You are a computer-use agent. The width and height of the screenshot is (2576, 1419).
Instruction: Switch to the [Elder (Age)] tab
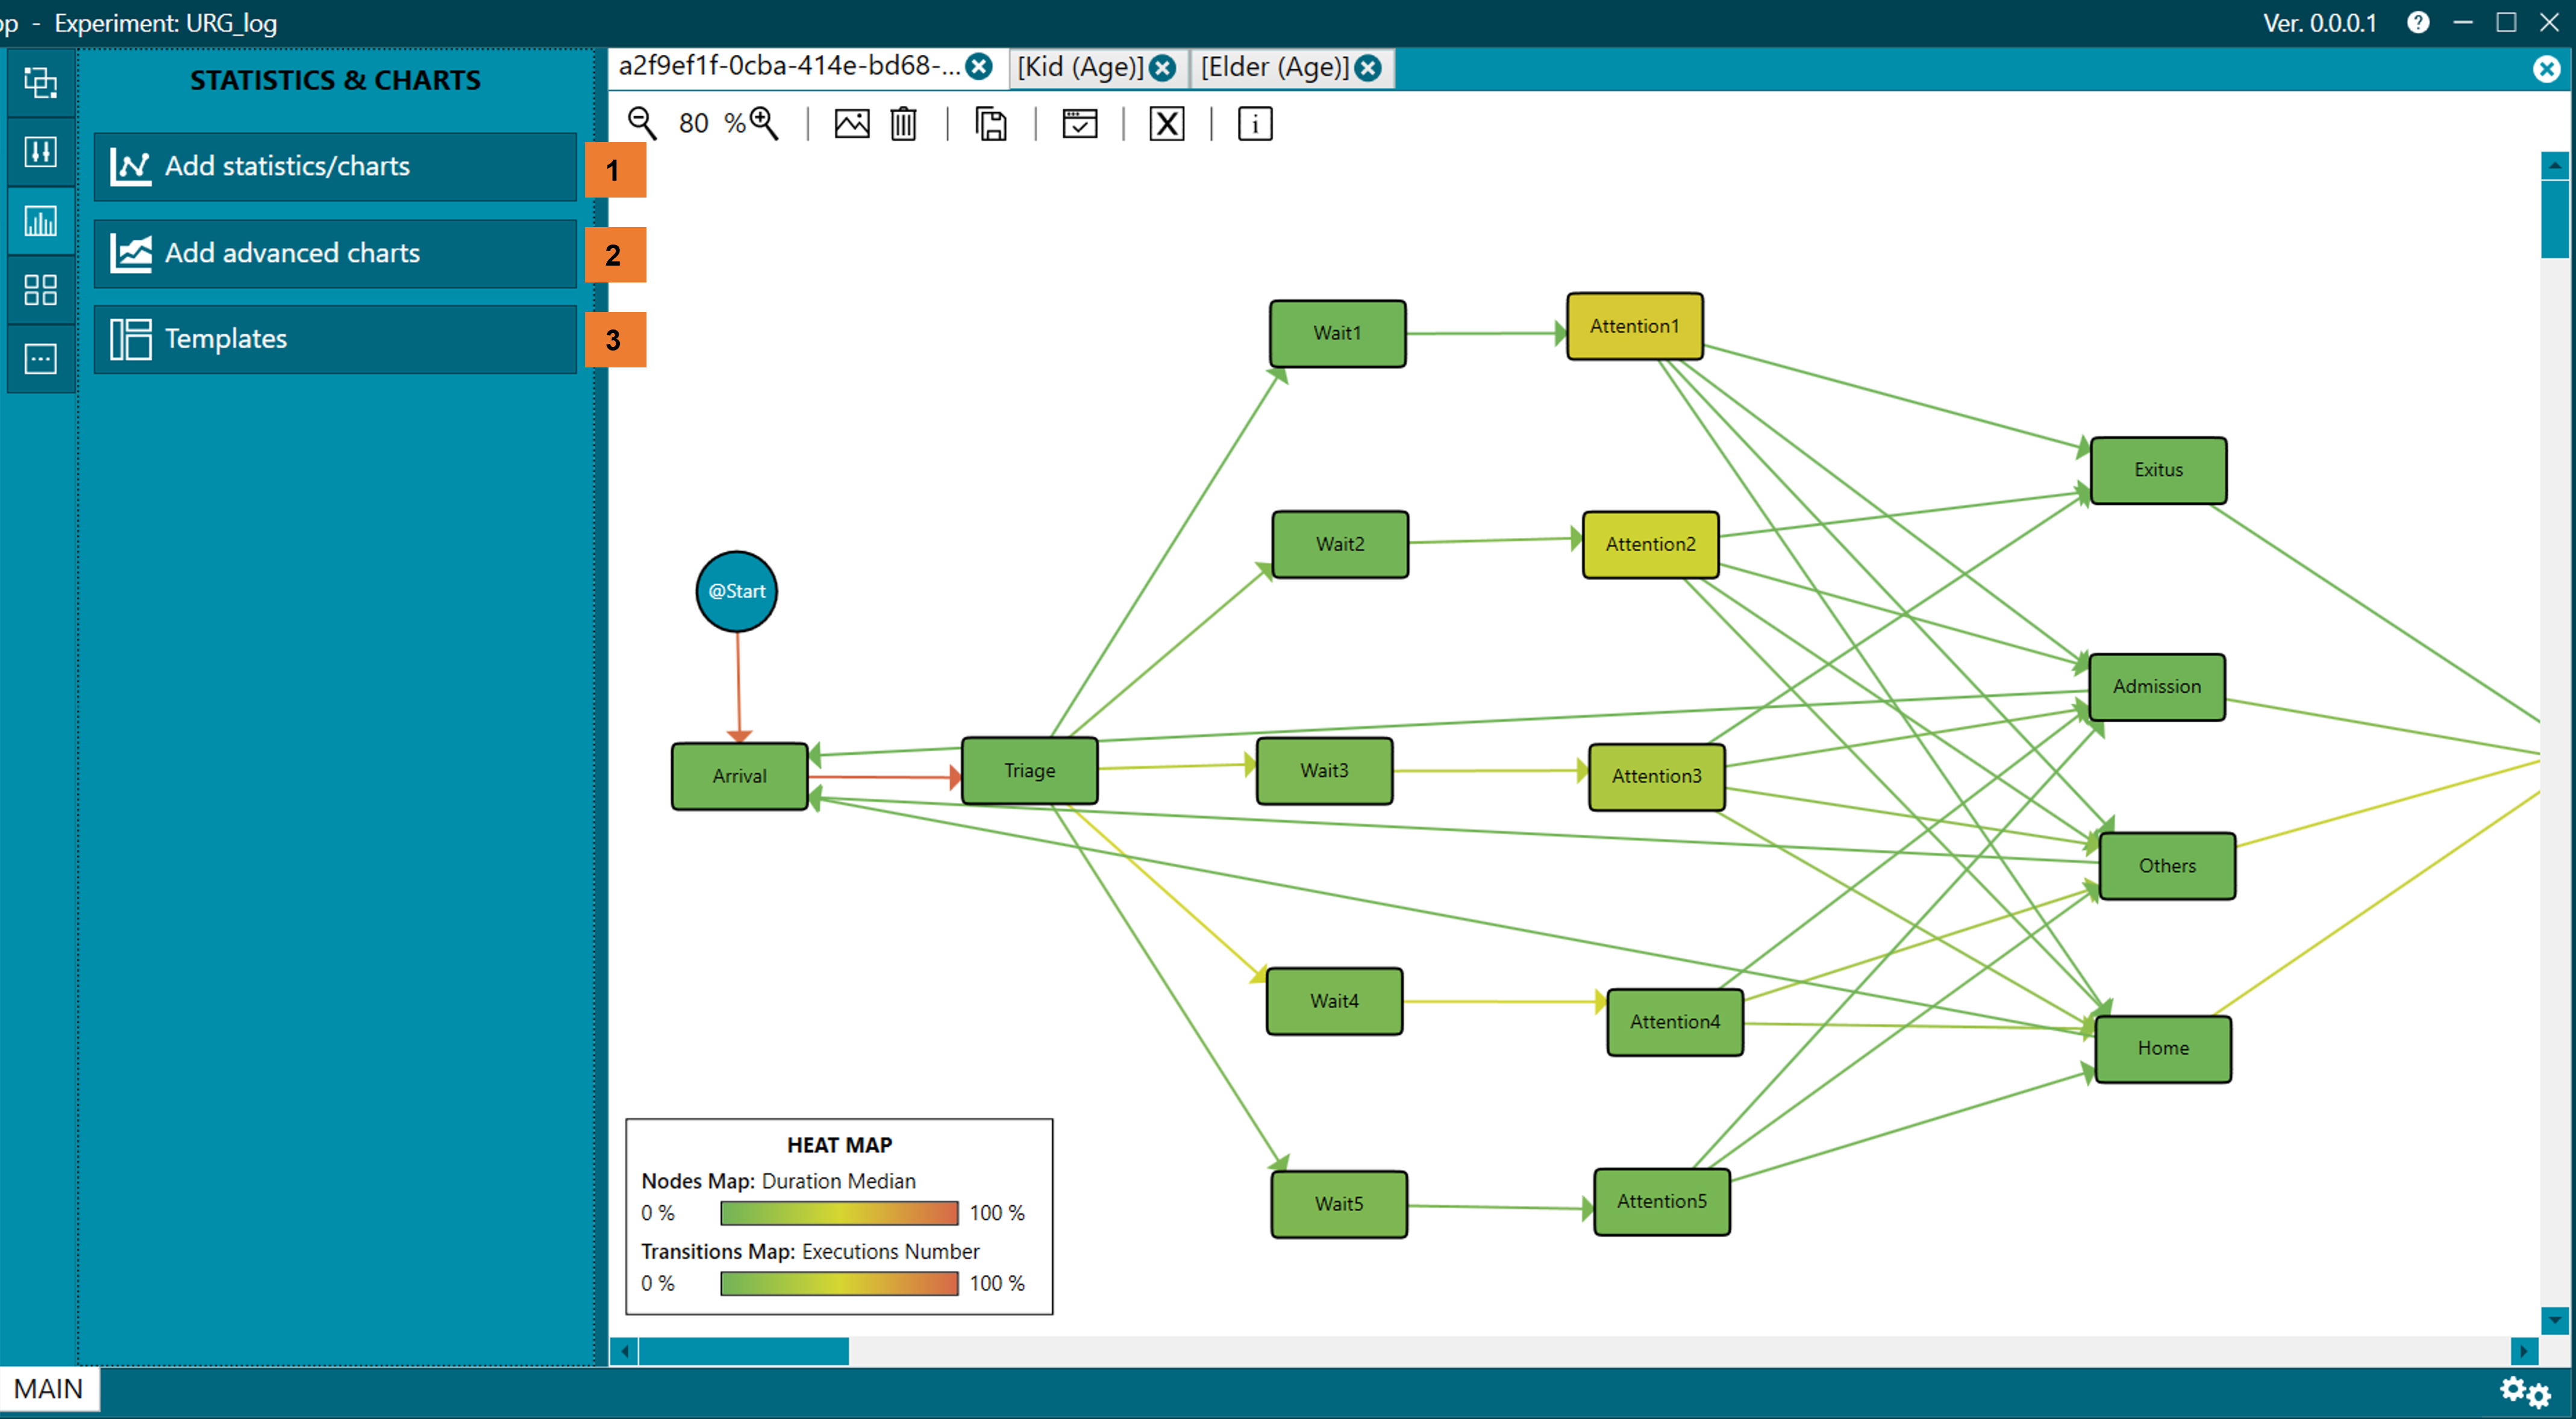point(1275,67)
